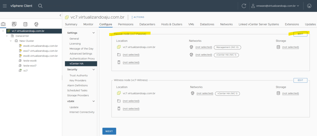Screen dimensions: 317x136
Task: Go to the Datastores tab
Action: click(207, 24)
